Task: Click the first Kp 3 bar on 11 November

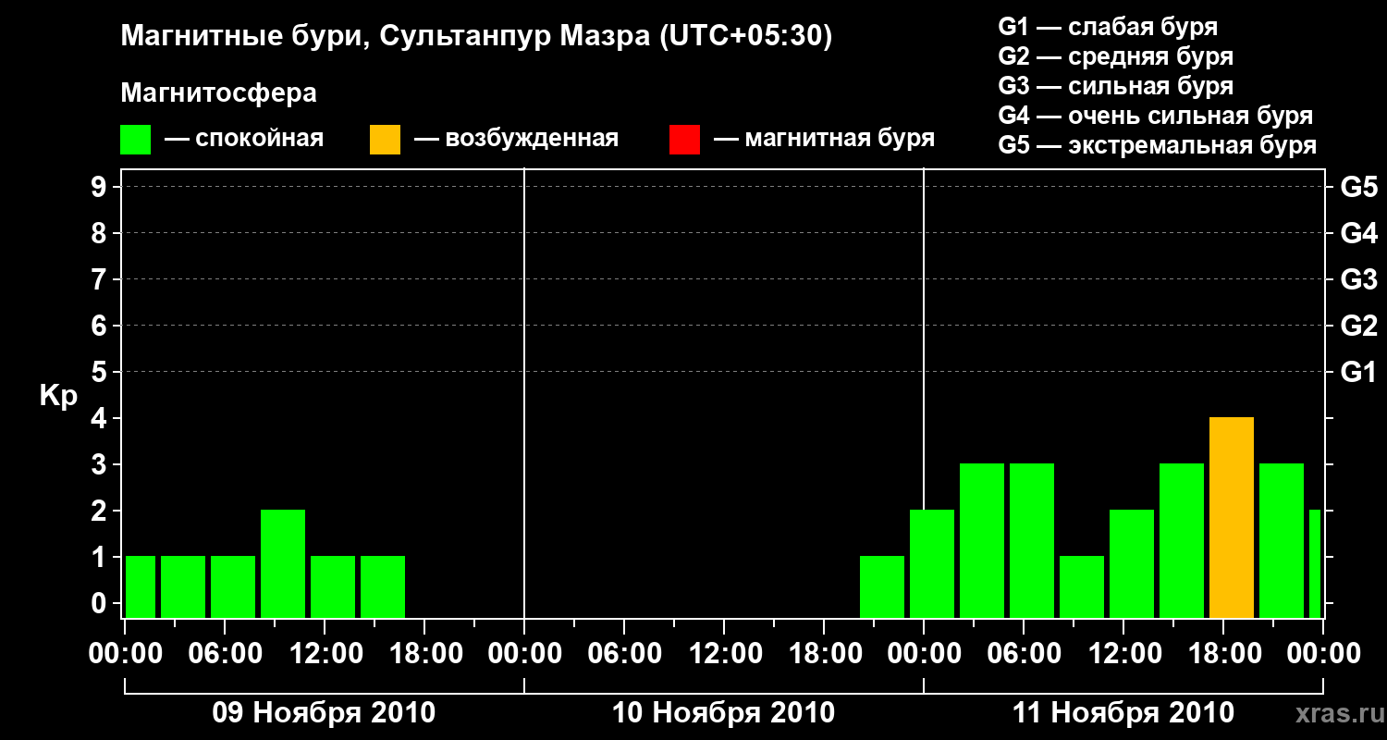Action: click(x=982, y=540)
